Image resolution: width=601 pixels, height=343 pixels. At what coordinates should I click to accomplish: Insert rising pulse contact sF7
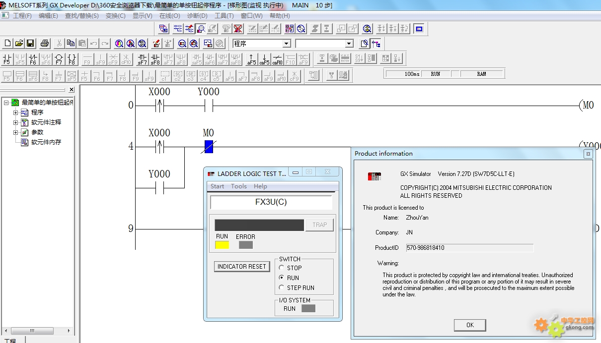pyautogui.click(x=142, y=59)
